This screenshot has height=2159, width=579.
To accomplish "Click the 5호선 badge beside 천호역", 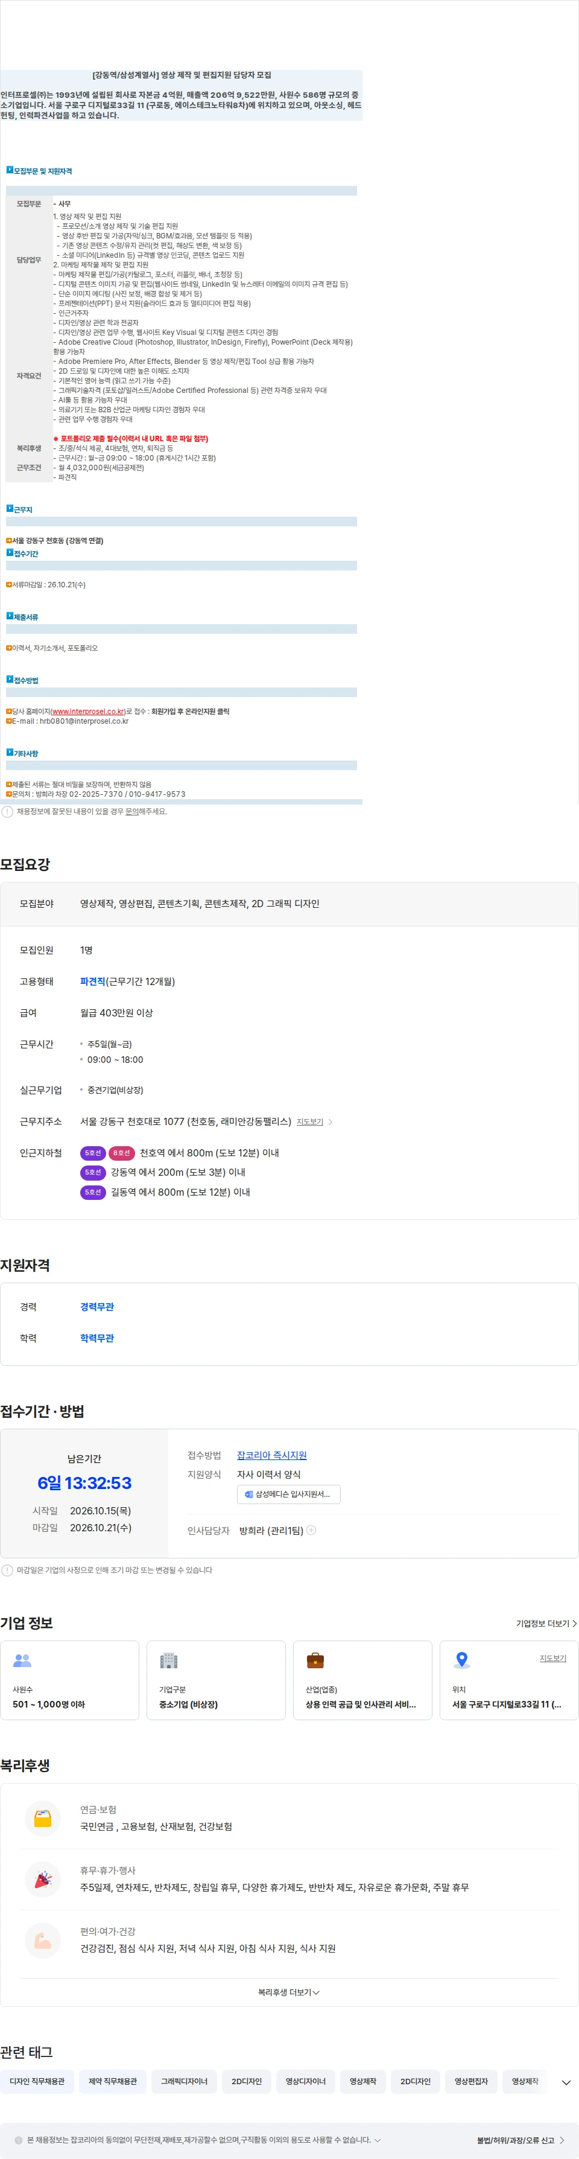I will (93, 1153).
